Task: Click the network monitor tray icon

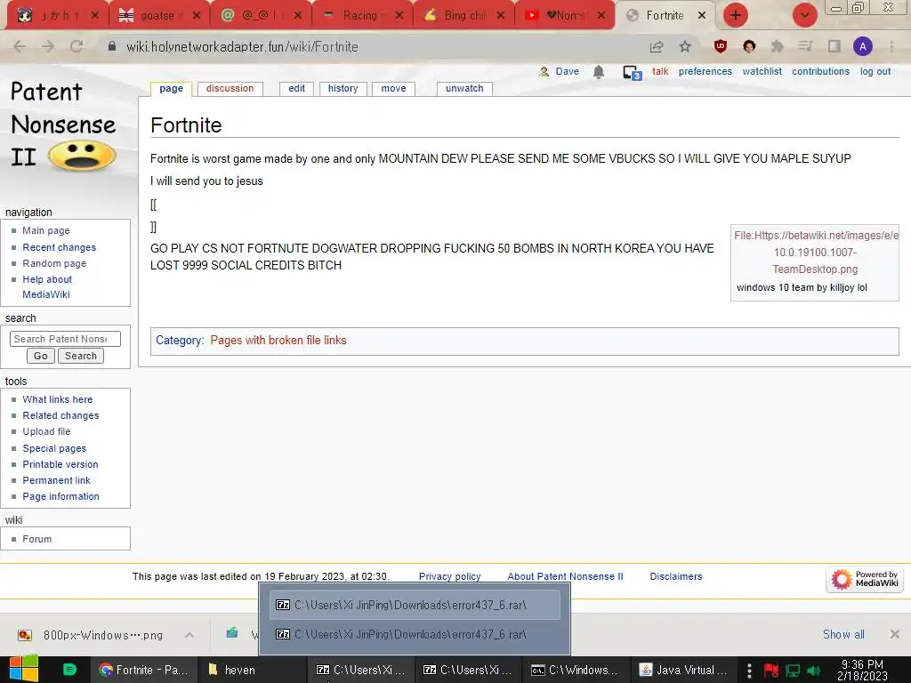Action: point(793,671)
